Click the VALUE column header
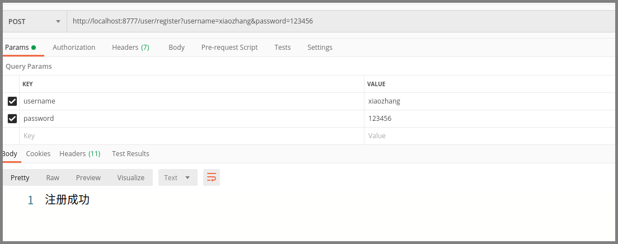 [376, 84]
